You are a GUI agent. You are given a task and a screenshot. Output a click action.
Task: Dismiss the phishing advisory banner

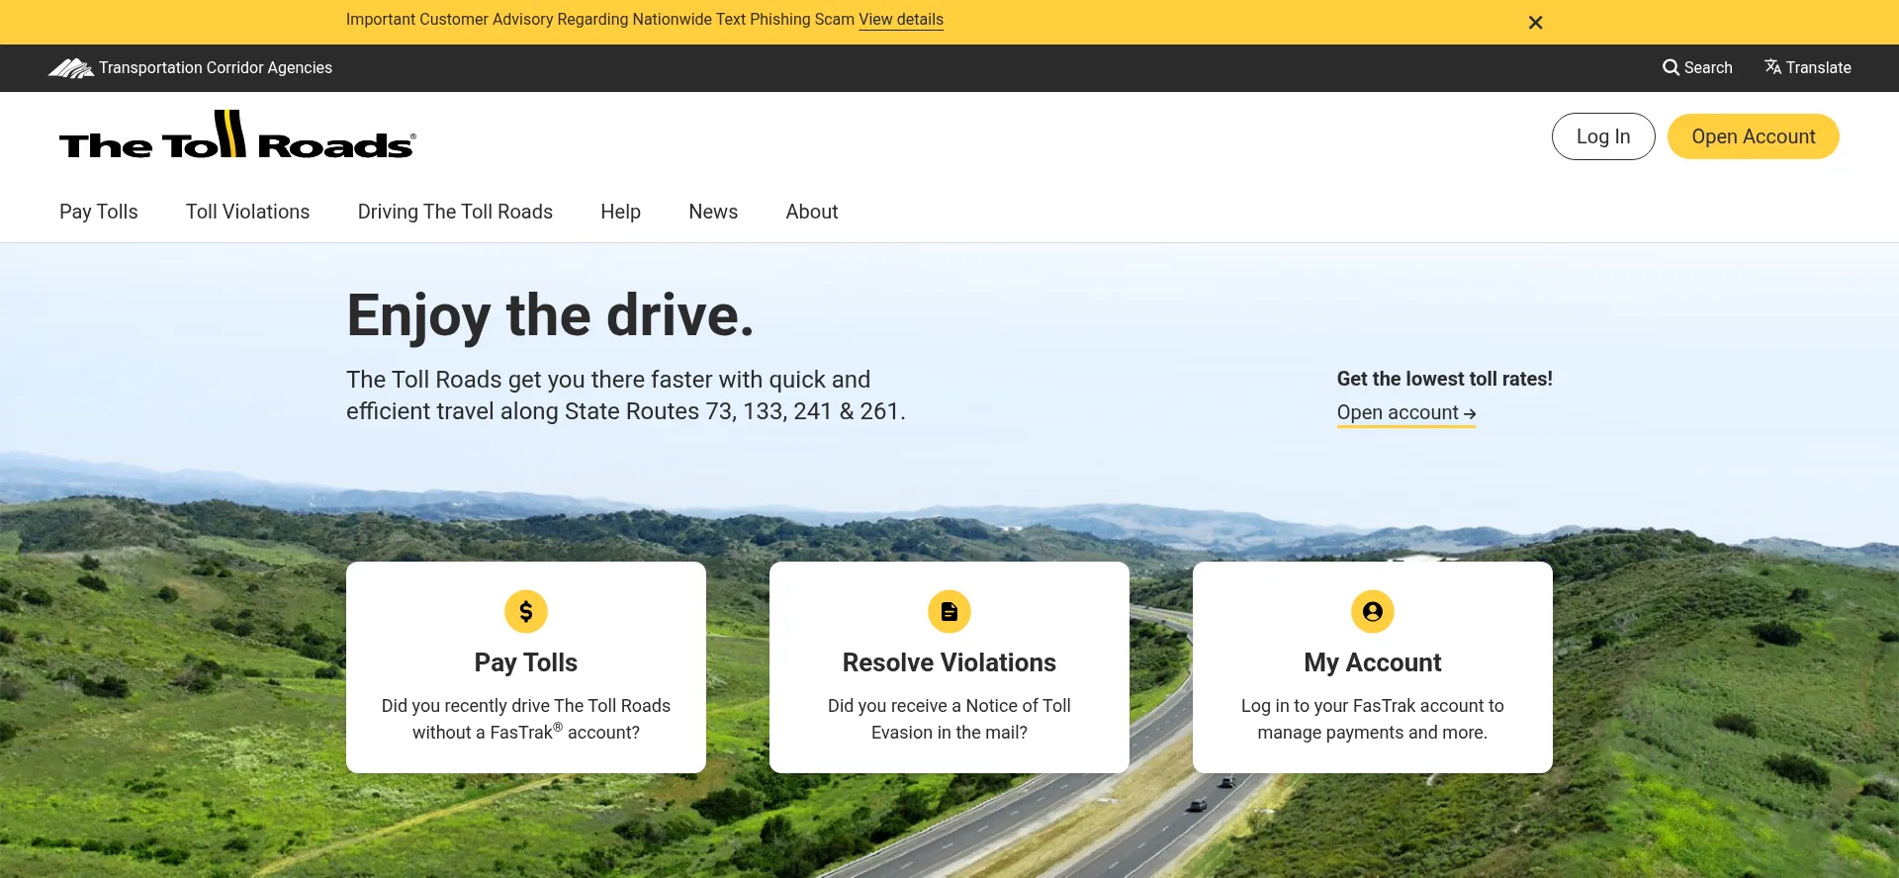pos(1535,22)
